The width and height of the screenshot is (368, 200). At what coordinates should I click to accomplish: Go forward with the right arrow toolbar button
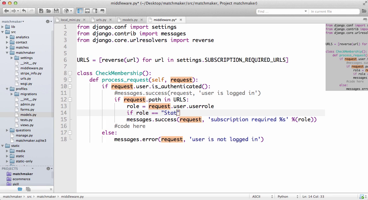(13, 11)
